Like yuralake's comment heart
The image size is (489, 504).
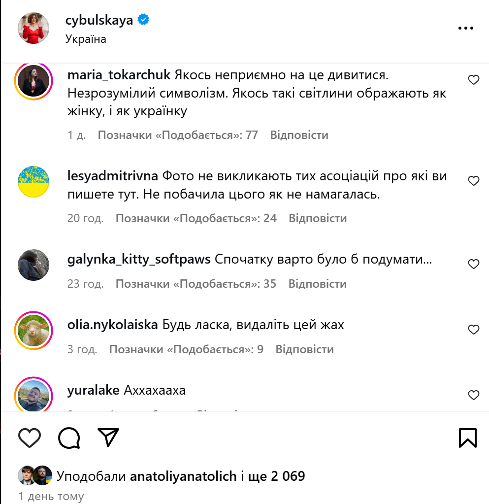473,395
